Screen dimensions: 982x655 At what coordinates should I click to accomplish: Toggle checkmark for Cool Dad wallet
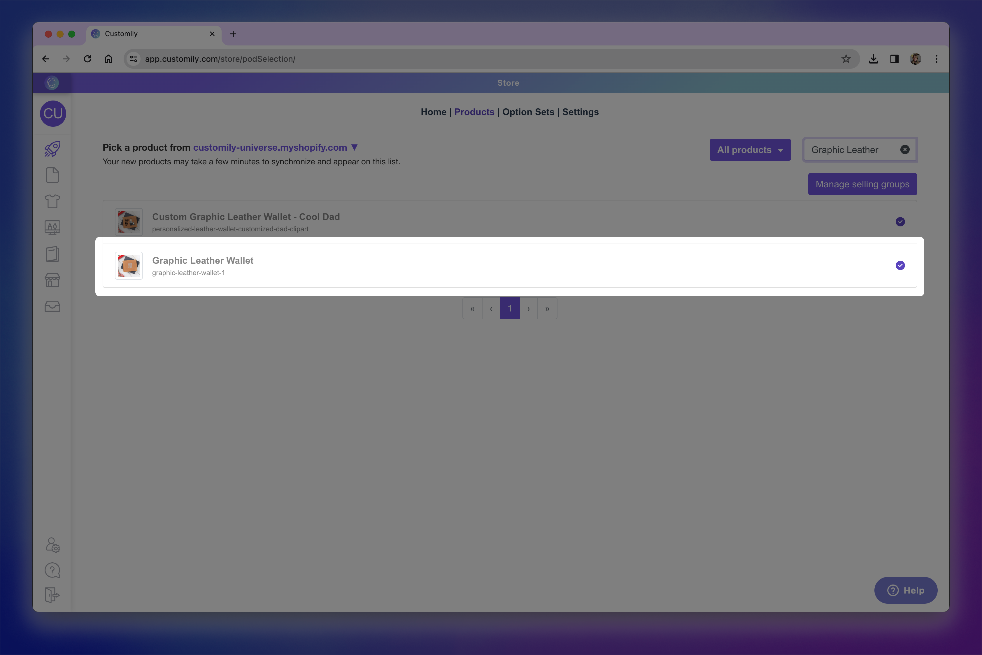900,222
